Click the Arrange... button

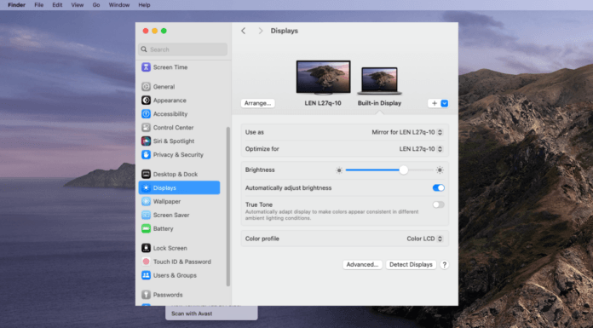[x=257, y=103]
